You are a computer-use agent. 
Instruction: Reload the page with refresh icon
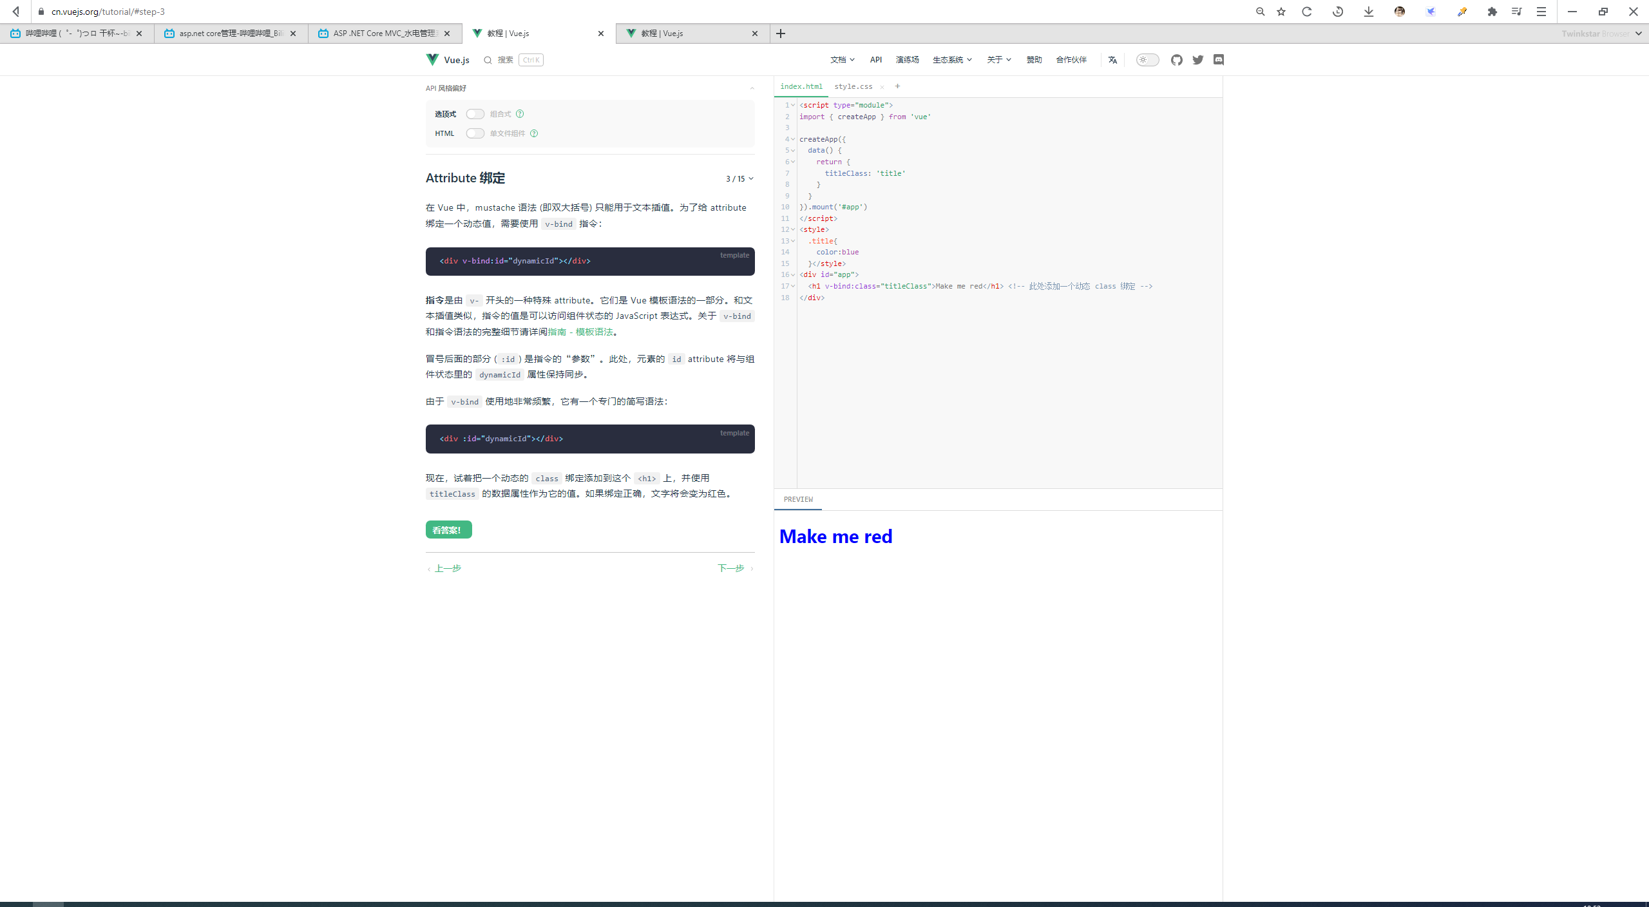tap(1307, 12)
